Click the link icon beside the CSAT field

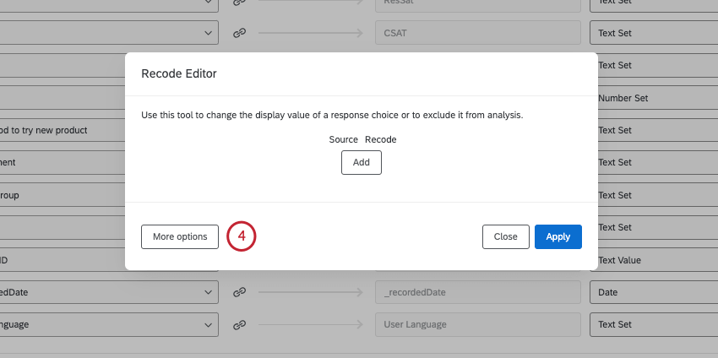[x=239, y=33]
